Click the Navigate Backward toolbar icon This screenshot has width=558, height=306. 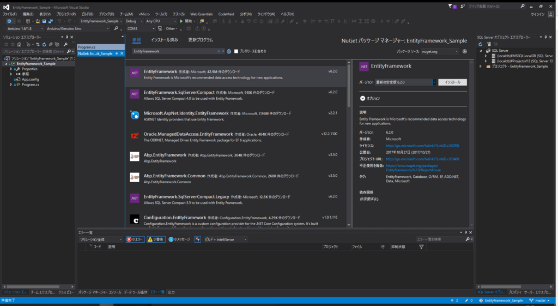(9, 21)
